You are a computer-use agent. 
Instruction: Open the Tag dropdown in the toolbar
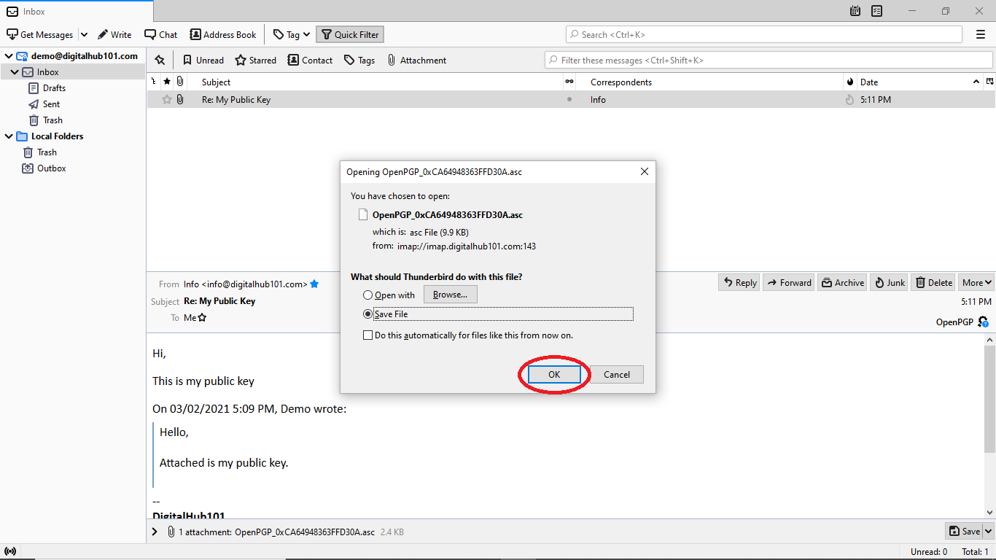pyautogui.click(x=292, y=34)
